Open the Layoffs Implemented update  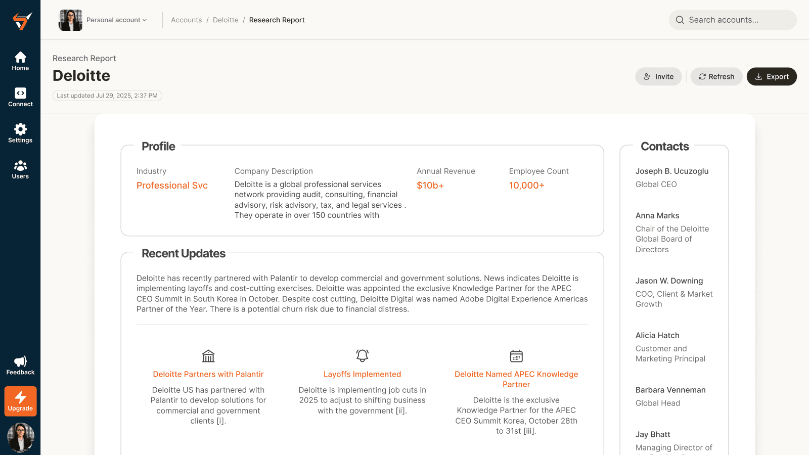click(x=362, y=374)
